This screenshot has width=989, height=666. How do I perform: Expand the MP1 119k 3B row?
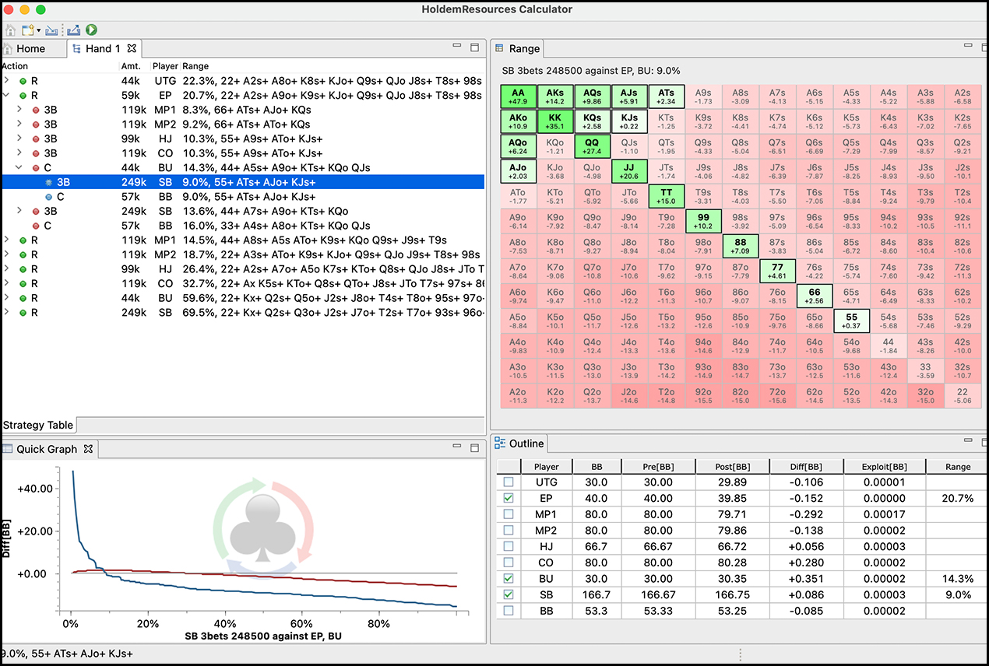[19, 110]
